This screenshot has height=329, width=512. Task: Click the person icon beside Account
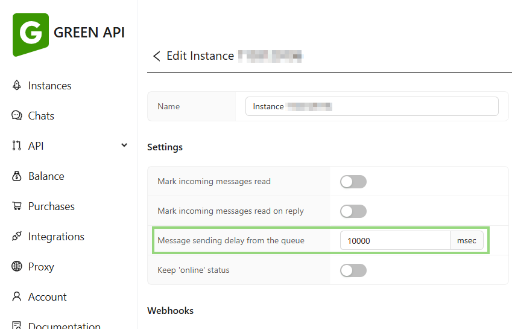click(17, 297)
